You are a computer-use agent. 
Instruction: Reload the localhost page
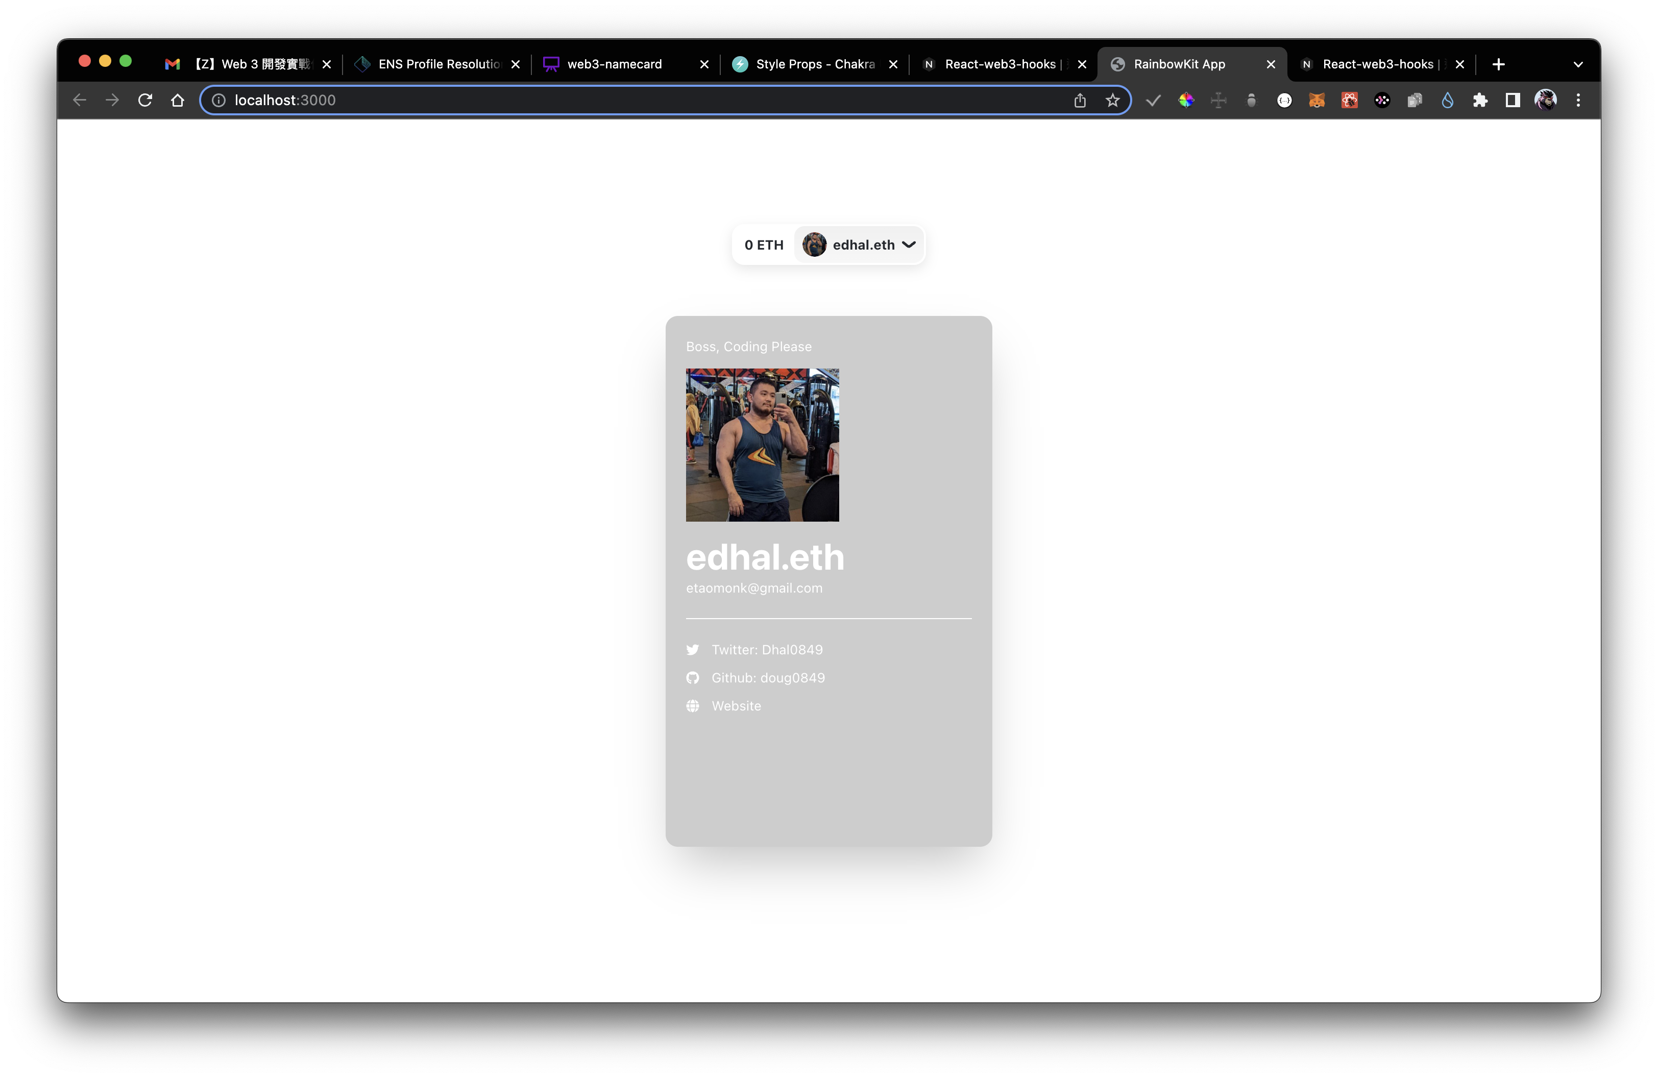click(x=145, y=100)
